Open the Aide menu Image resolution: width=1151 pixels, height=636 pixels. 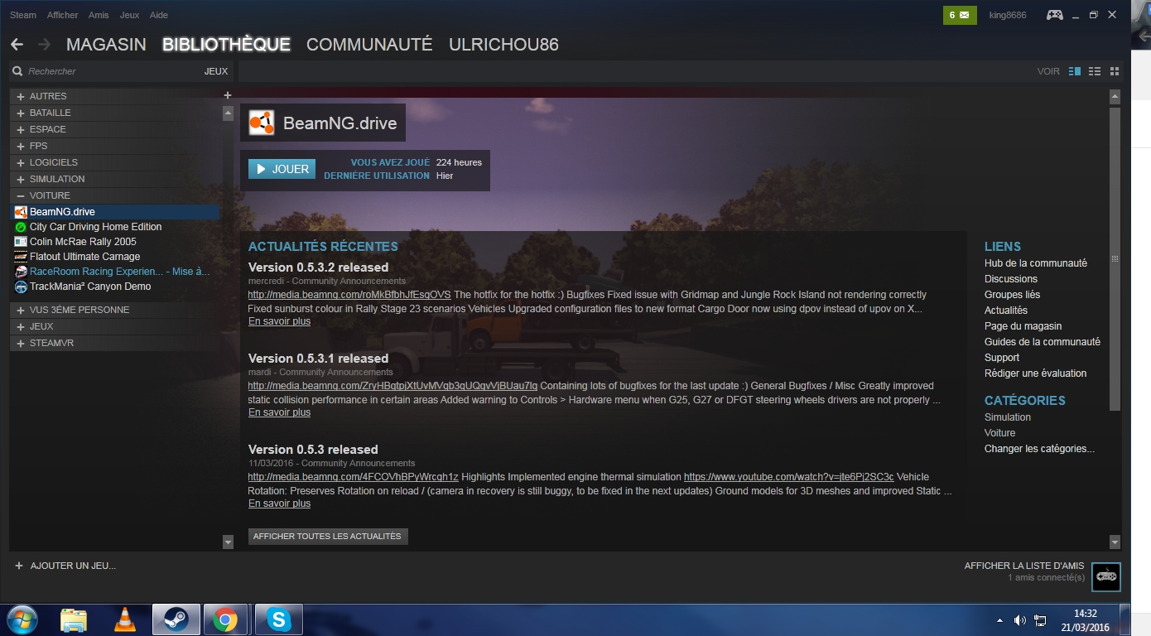click(x=158, y=15)
